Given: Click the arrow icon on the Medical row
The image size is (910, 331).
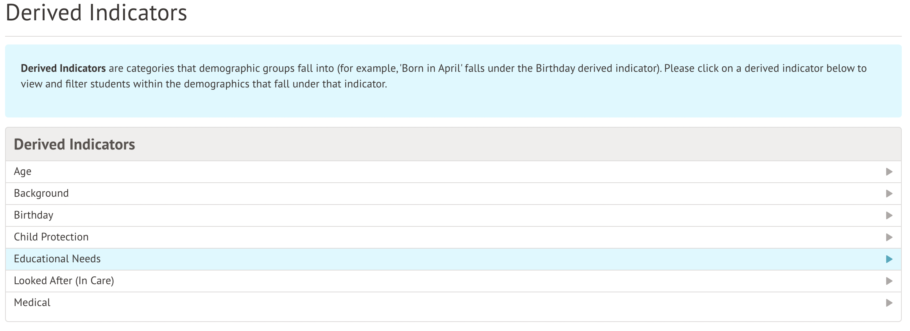Looking at the screenshot, I should point(889,303).
